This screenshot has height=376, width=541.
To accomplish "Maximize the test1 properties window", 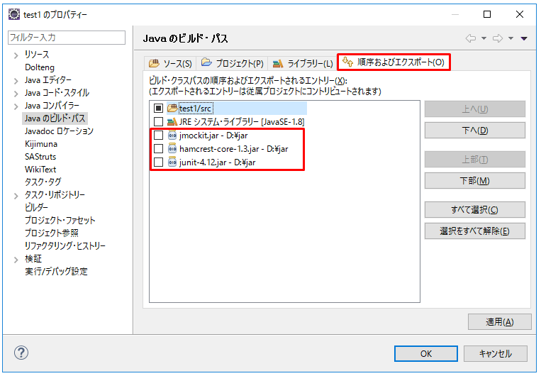I will click(x=487, y=14).
